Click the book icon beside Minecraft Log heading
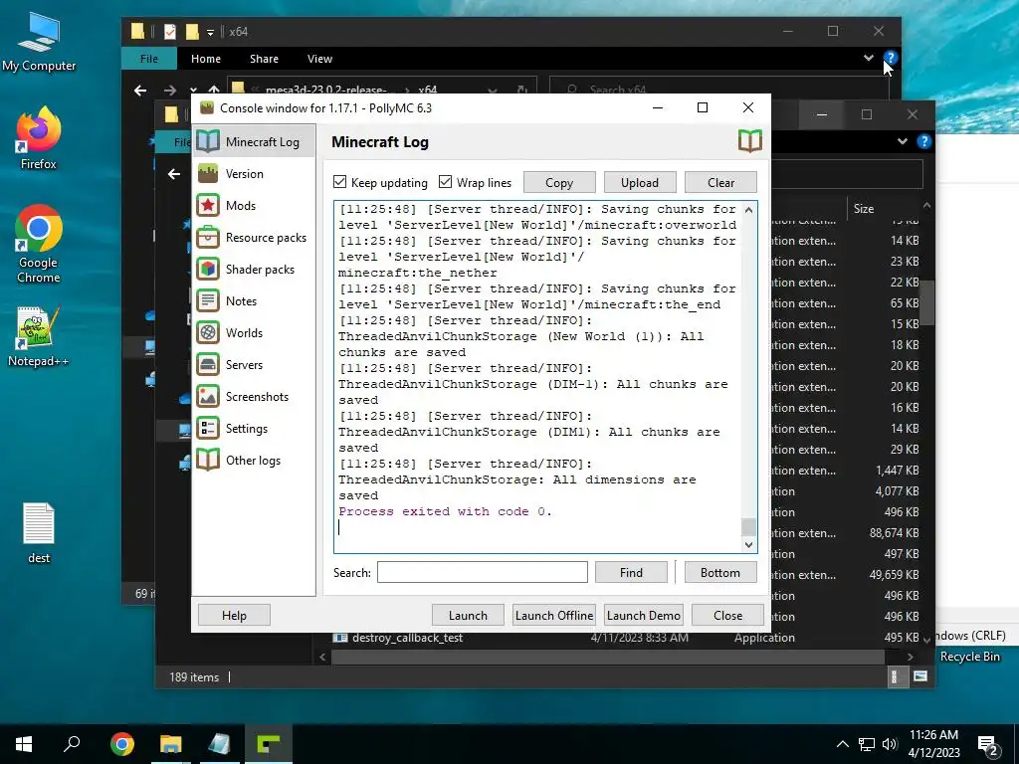The height and width of the screenshot is (764, 1019). click(750, 141)
